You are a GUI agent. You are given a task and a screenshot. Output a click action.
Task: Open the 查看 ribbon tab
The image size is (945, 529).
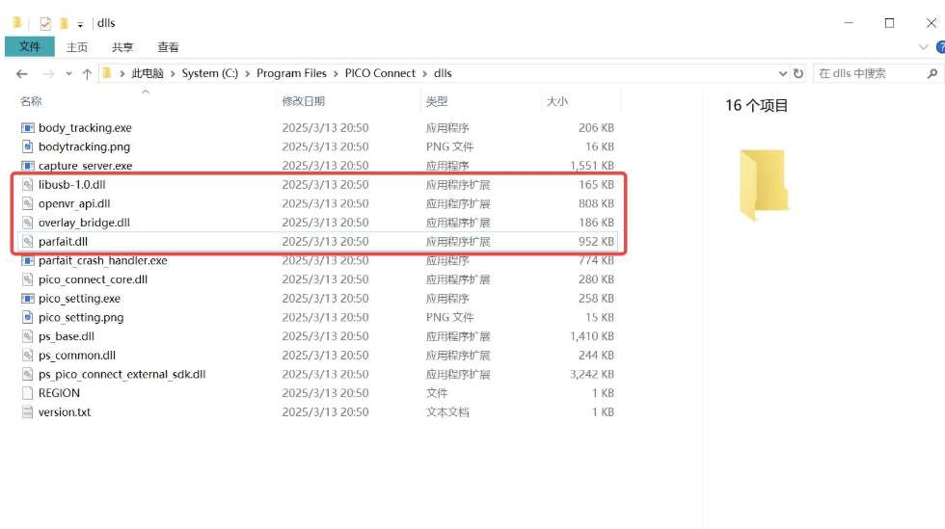tap(168, 47)
